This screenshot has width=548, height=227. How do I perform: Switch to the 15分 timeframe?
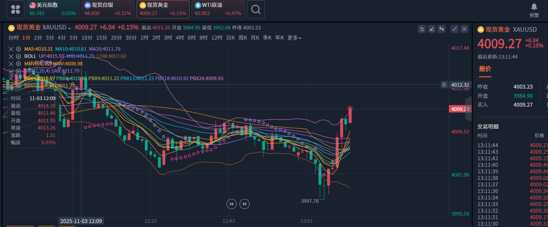[101, 38]
